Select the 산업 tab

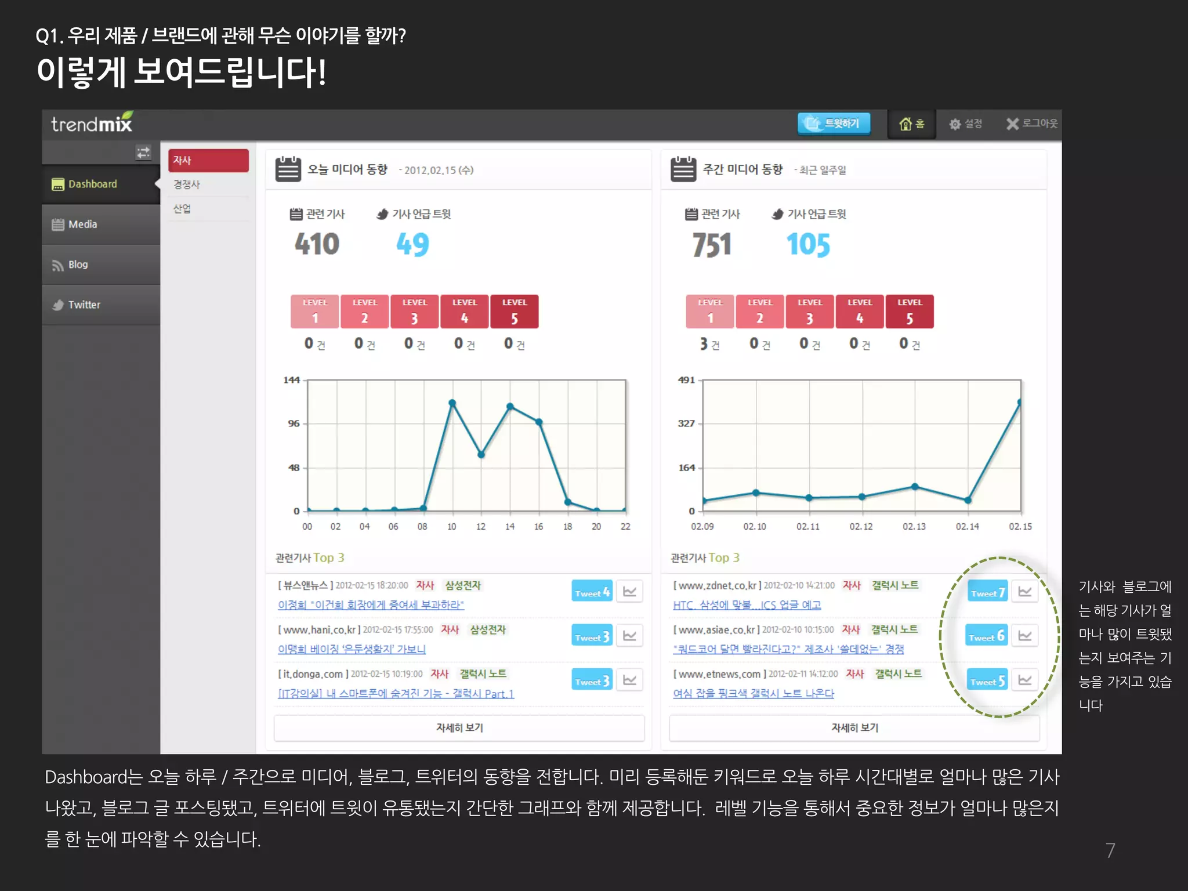coord(208,209)
